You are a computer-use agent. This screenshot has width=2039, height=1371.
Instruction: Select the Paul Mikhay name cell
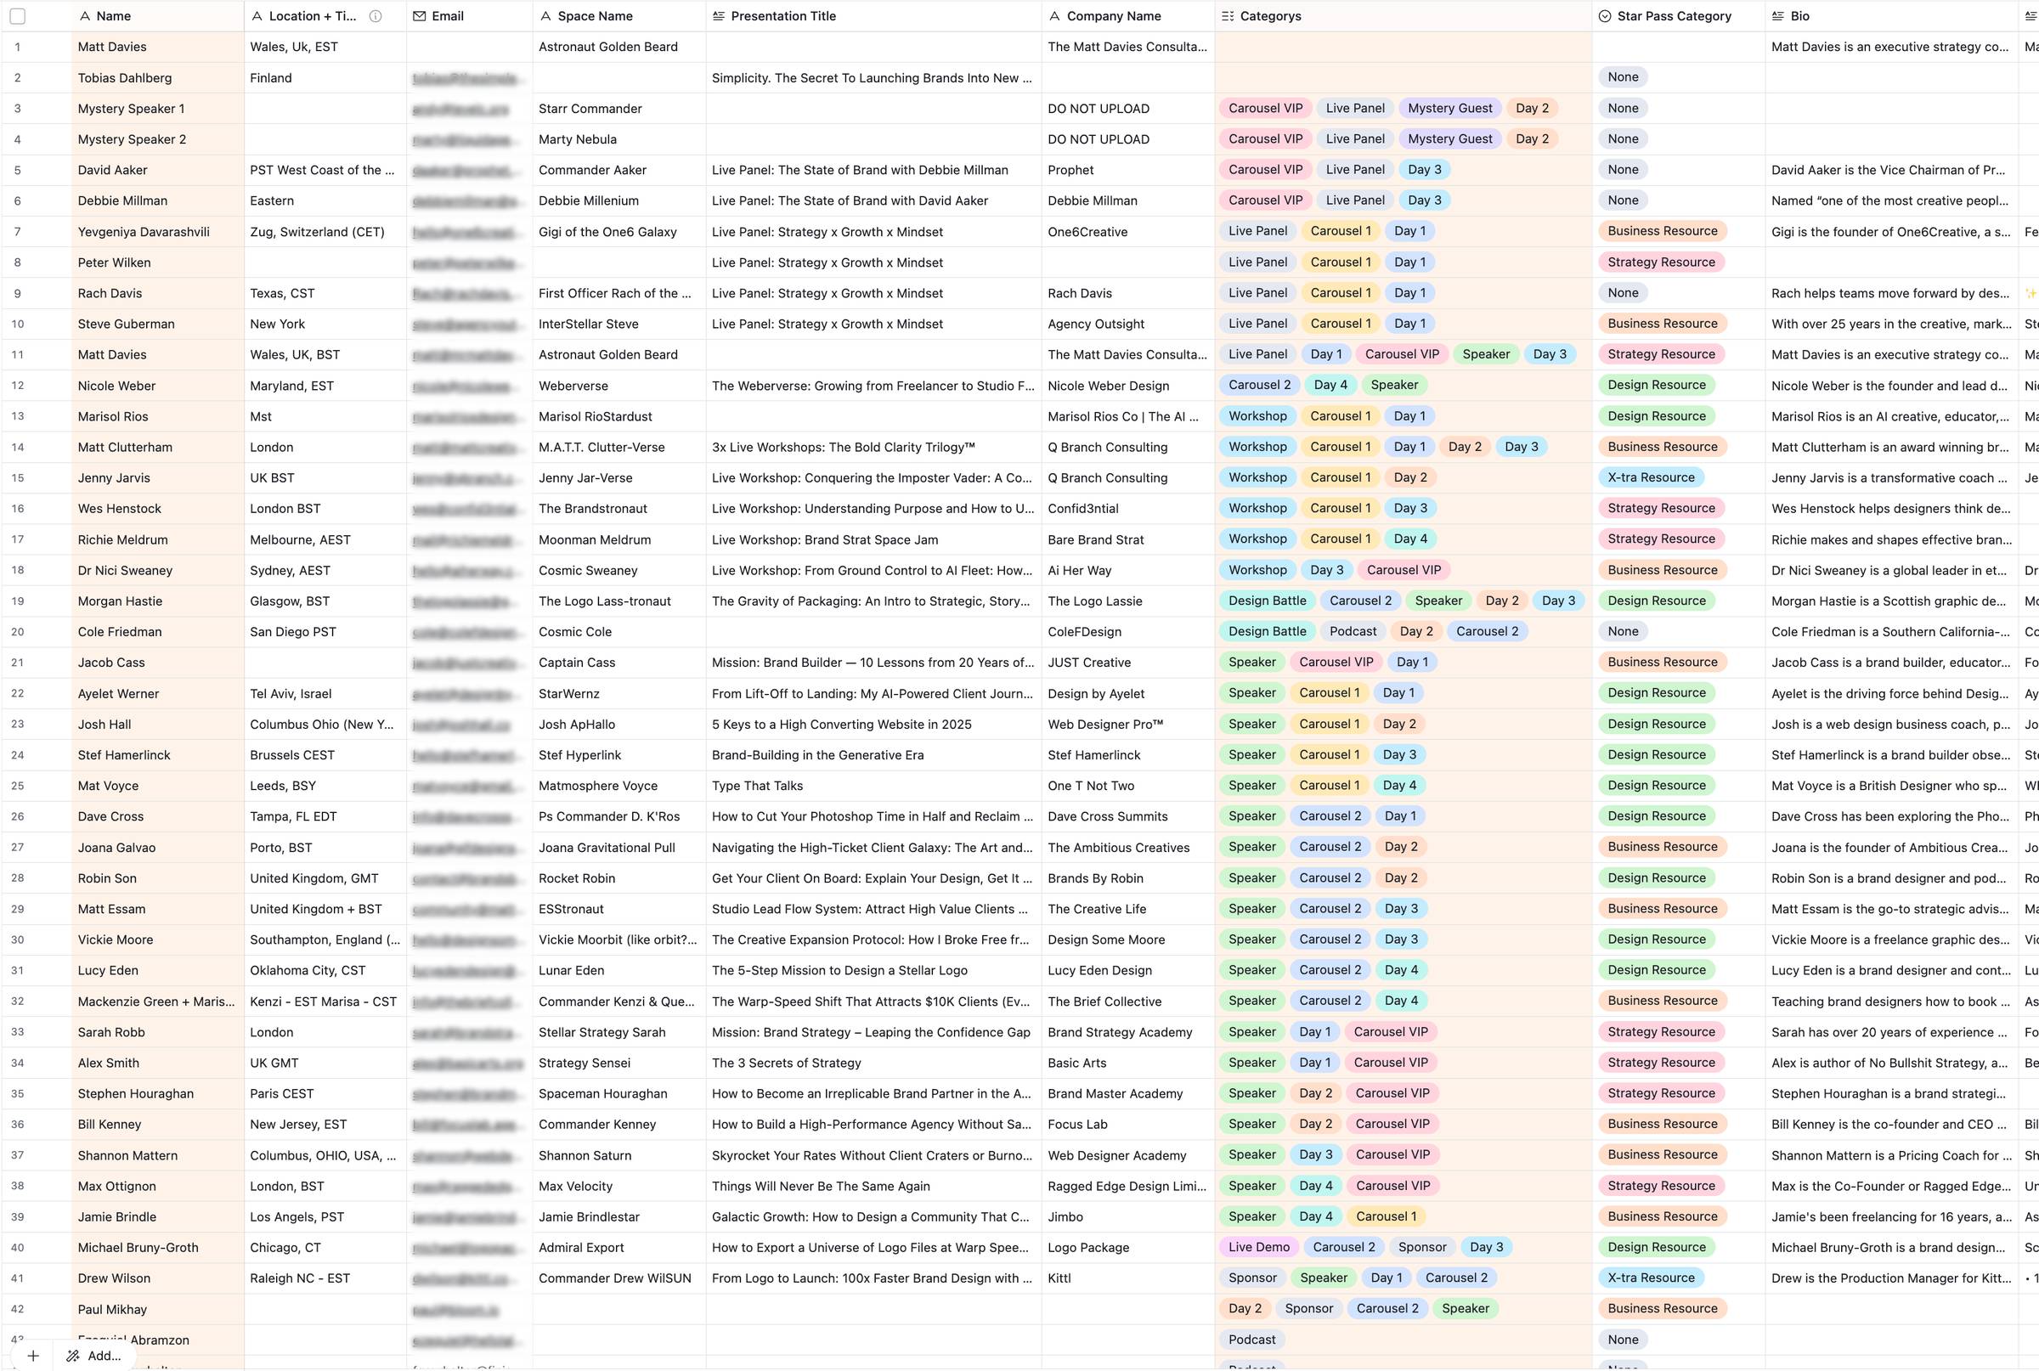click(158, 1309)
